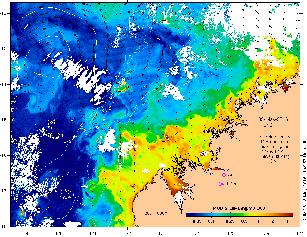The height and width of the screenshot is (237, 307).
Task: Click the longitude label 122
Action: click(x=127, y=234)
